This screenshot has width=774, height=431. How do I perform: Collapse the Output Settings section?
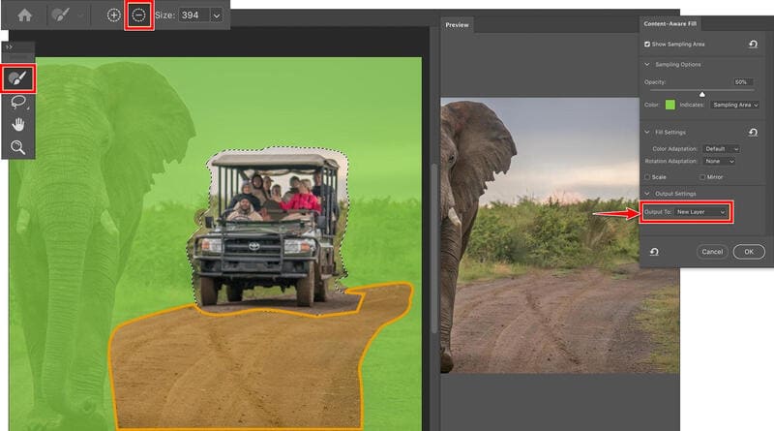tap(647, 194)
